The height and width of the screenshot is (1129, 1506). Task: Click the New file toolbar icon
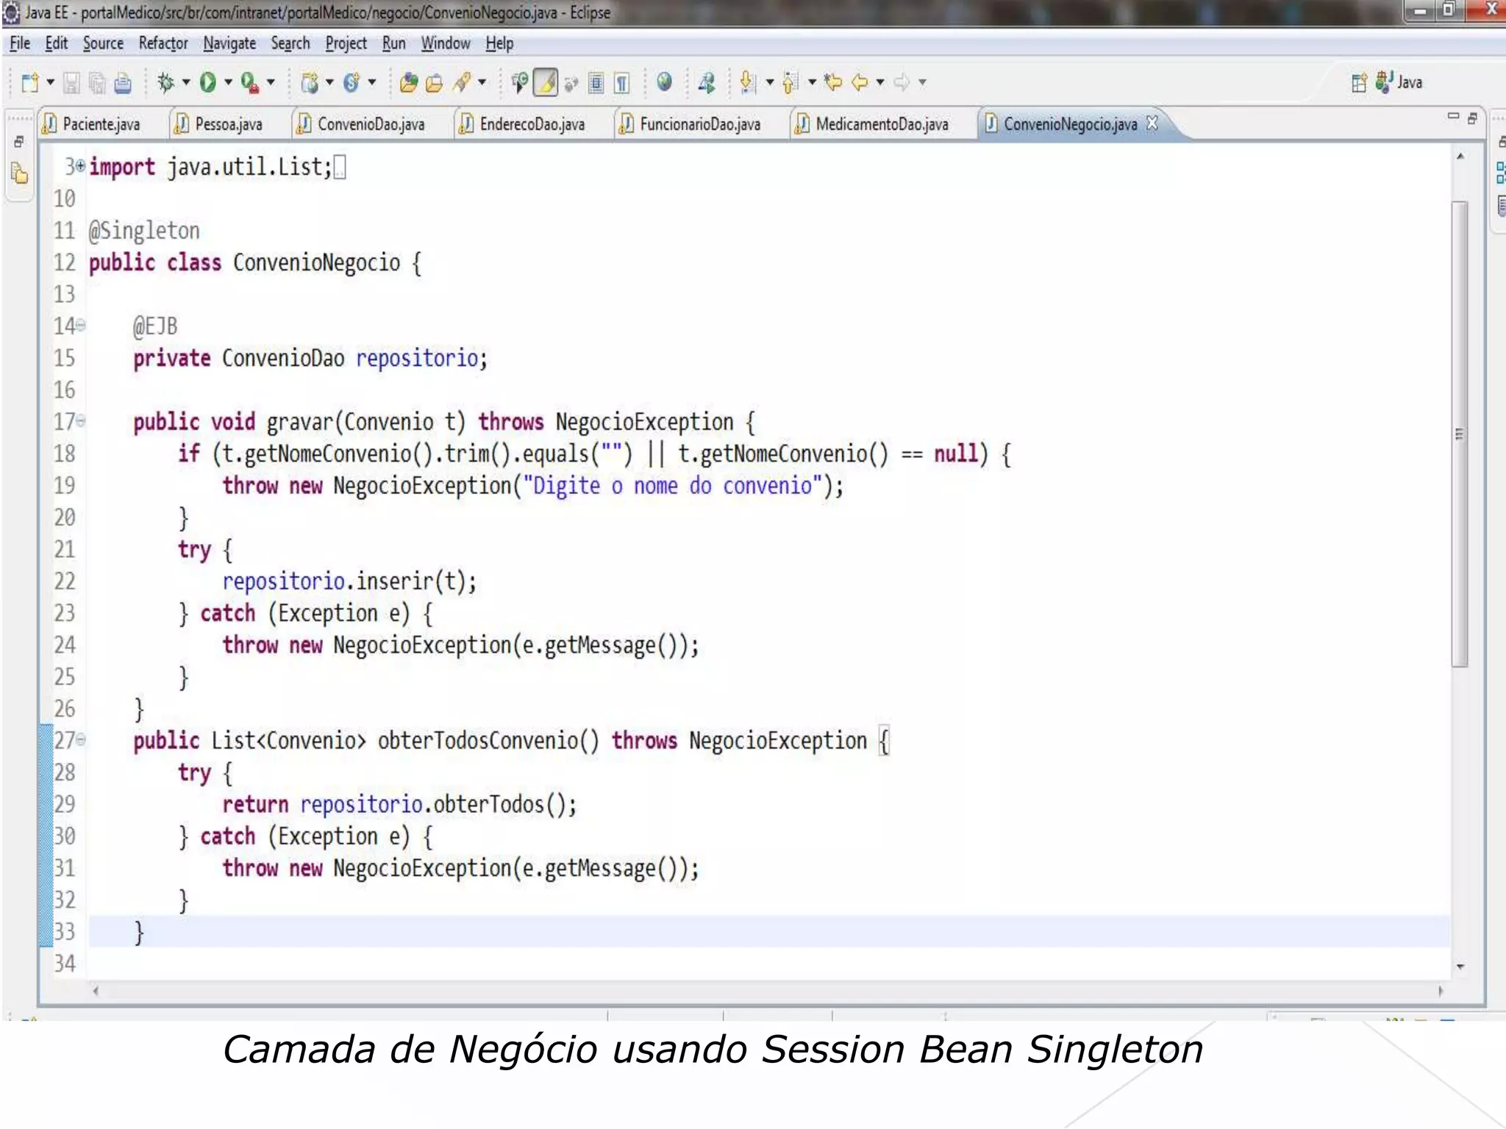(x=30, y=82)
